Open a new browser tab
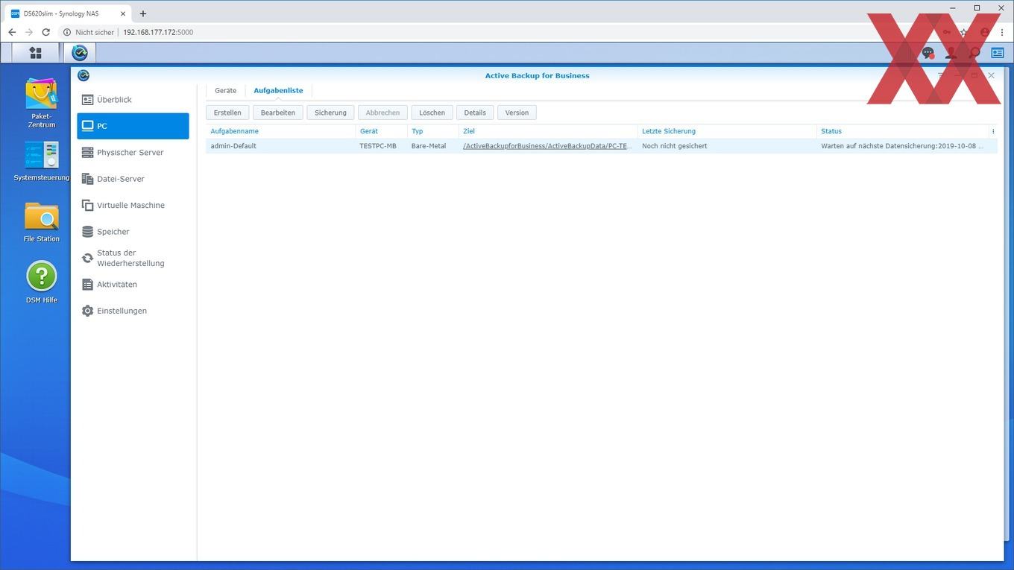This screenshot has height=570, width=1014. (x=143, y=13)
